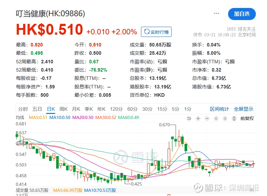Screen dimensions: 267x196
Task: Switch to 120分 chart tab
Action: pos(116,109)
